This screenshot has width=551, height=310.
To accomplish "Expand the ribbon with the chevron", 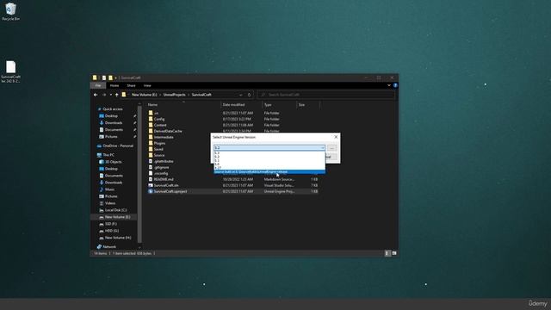I will (389, 85).
